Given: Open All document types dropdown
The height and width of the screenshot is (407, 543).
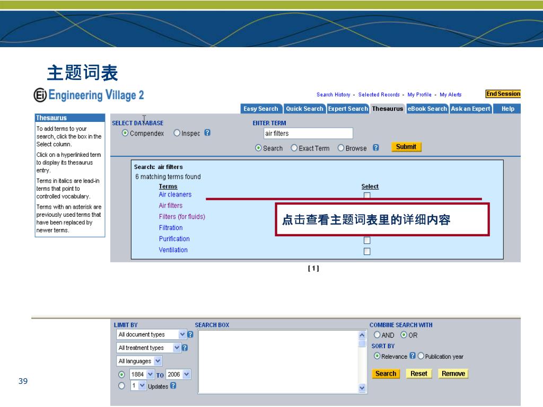Looking at the screenshot, I should click(x=151, y=334).
